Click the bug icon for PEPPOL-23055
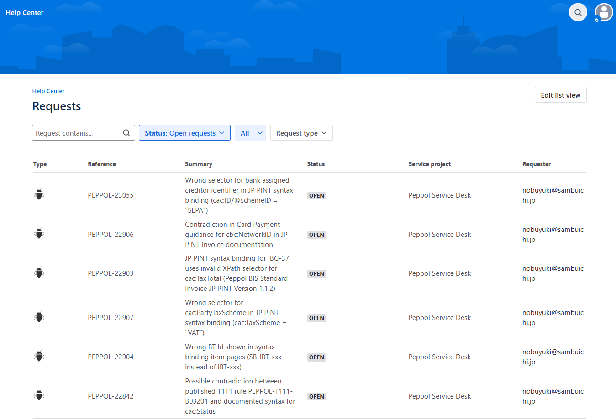The image size is (616, 420). click(39, 194)
